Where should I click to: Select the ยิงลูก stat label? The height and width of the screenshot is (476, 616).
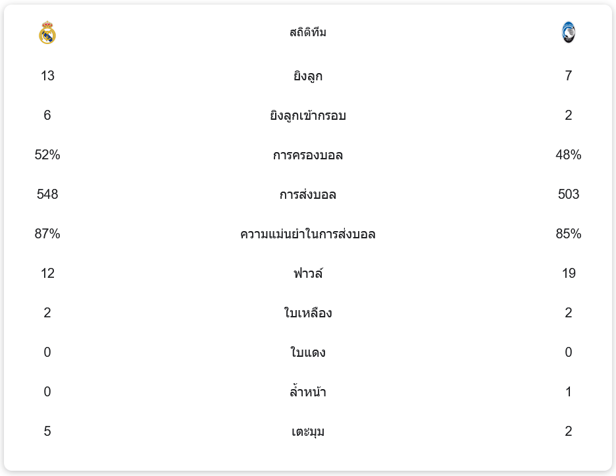point(308,76)
